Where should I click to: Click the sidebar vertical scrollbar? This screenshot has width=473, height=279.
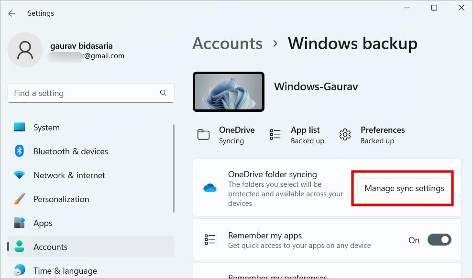pos(174,168)
